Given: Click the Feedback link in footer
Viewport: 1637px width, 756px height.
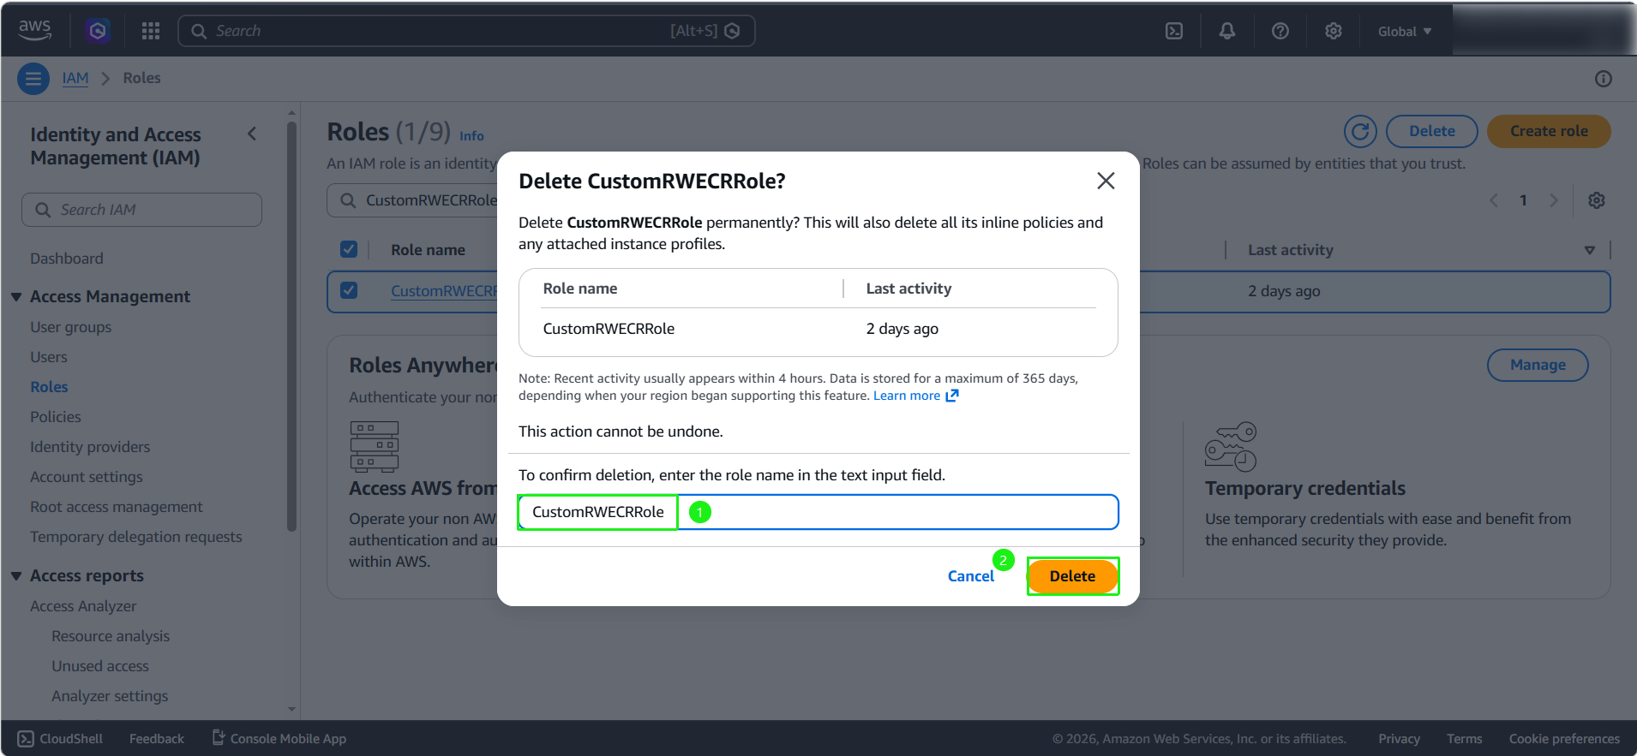Looking at the screenshot, I should point(157,739).
